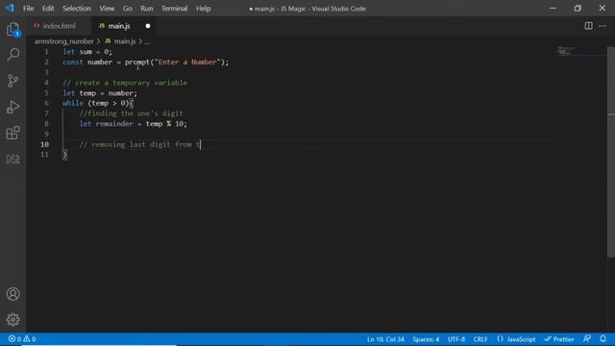
Task: Open the feedback icon in status bar
Action: click(587, 339)
